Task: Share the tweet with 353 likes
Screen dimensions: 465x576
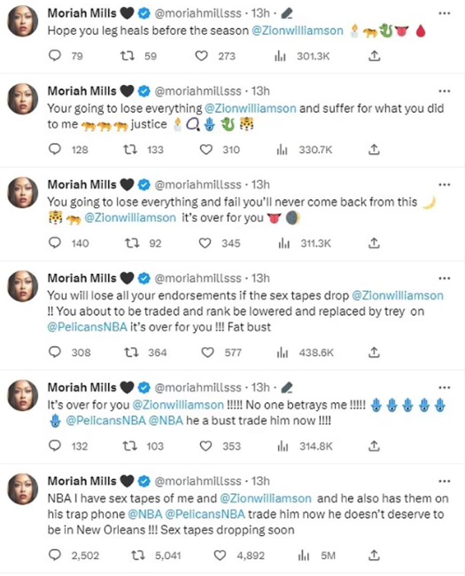Action: pyautogui.click(x=374, y=446)
